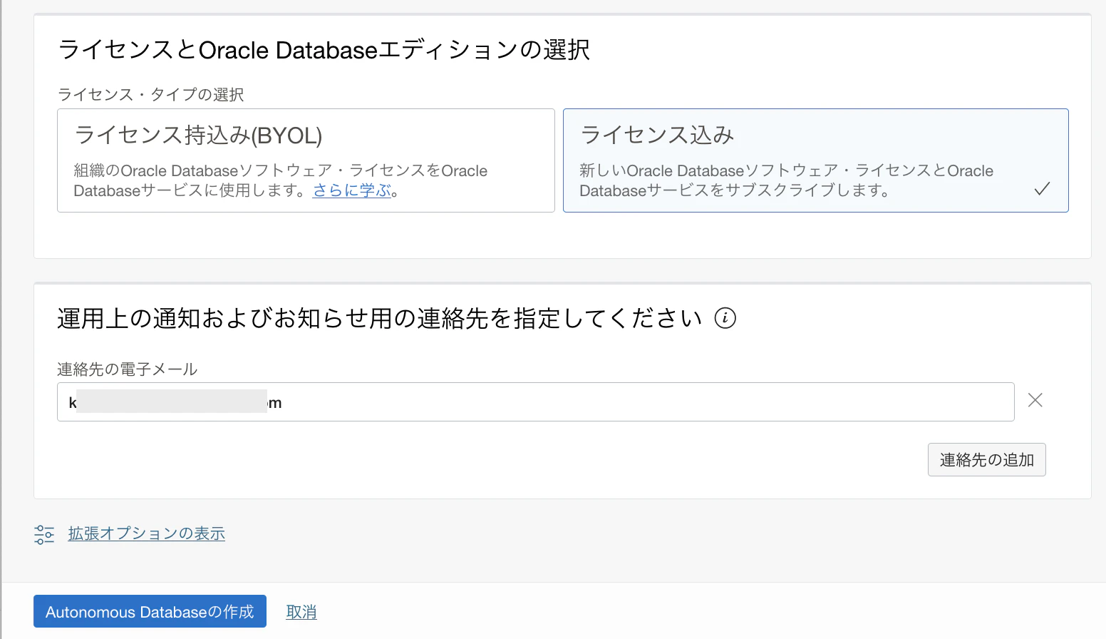The height and width of the screenshot is (639, 1106).
Task: Click heading 運用上の通知およびお知らせ用の連絡先を指定してください
Action: [380, 318]
